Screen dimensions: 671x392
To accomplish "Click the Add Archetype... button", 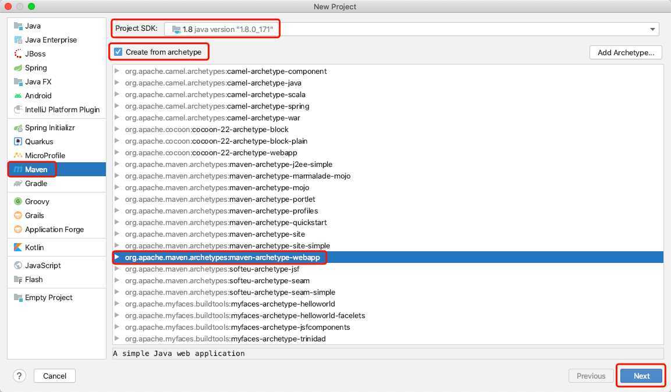I will [x=626, y=52].
